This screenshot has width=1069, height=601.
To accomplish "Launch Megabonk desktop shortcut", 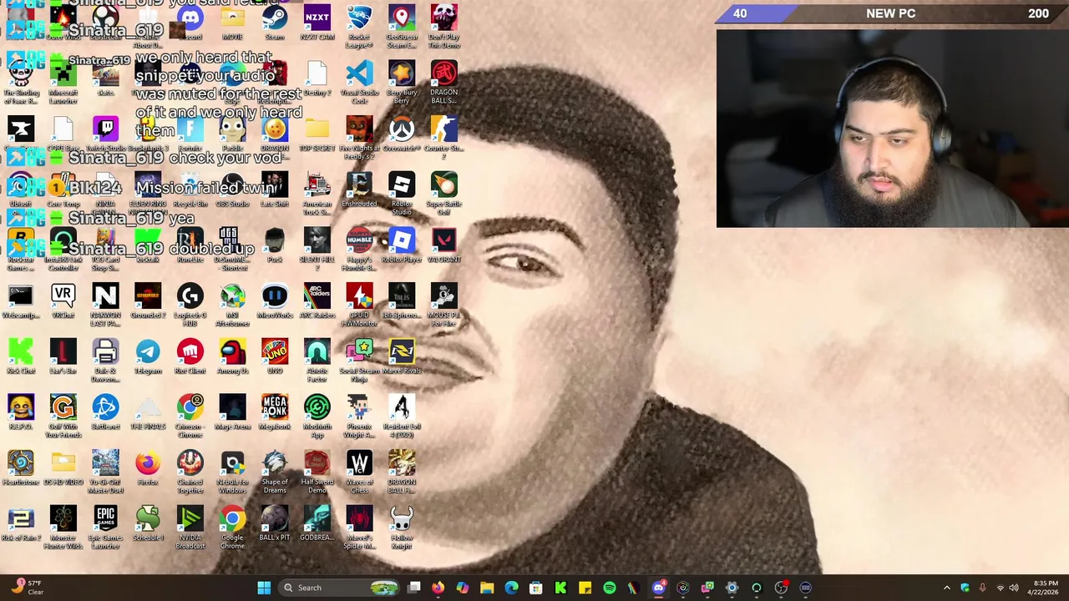I will click(275, 412).
